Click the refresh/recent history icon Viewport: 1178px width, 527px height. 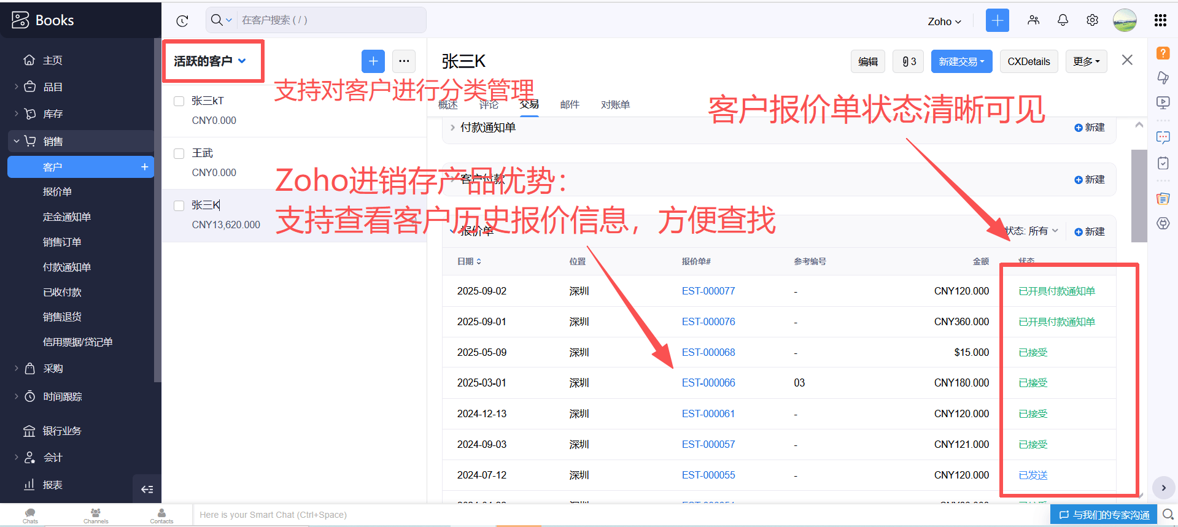click(182, 21)
